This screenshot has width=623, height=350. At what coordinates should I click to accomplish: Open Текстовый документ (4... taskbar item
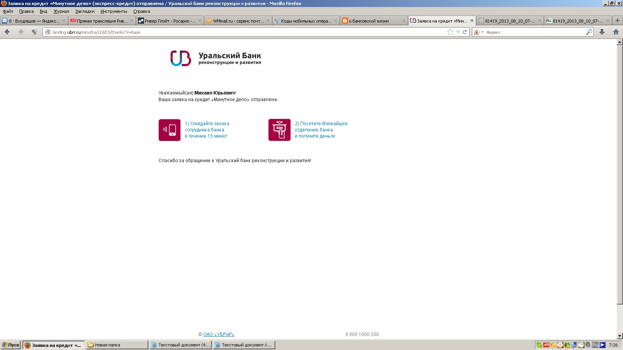click(181, 345)
